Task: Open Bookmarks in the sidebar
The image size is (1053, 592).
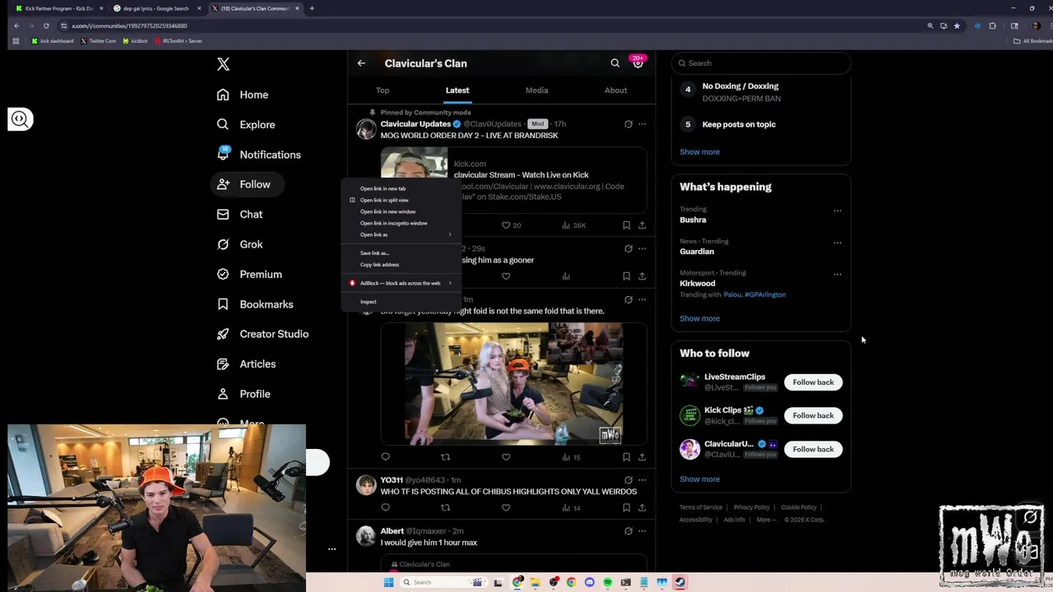Action: (x=255, y=304)
